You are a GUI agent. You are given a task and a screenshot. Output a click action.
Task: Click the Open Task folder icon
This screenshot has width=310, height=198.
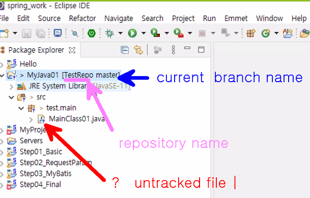pyautogui.click(x=305, y=33)
